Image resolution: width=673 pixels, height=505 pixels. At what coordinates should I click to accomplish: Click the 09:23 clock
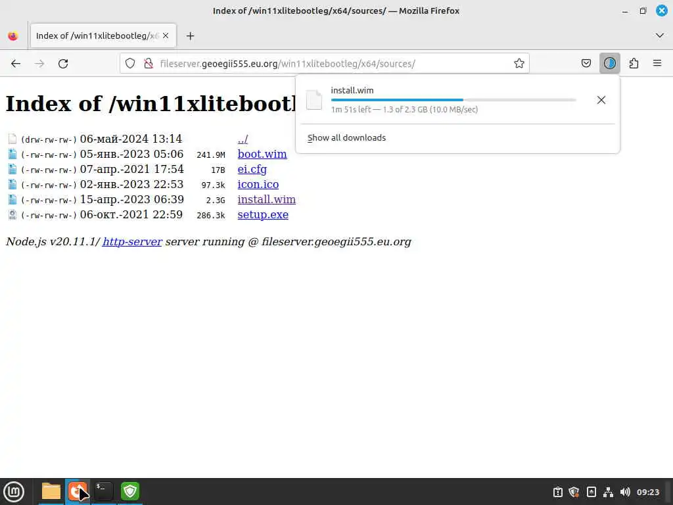click(x=647, y=492)
